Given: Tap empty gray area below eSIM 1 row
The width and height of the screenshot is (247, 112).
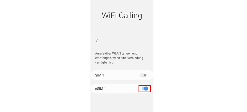Looking at the screenshot, I should [122, 103].
